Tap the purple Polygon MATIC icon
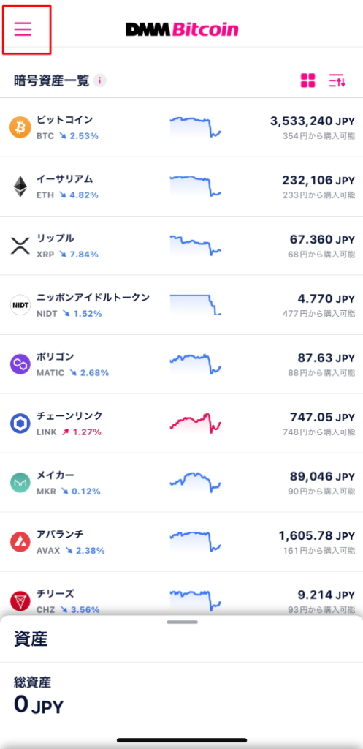Screen dimensions: 363x749 click(20, 364)
